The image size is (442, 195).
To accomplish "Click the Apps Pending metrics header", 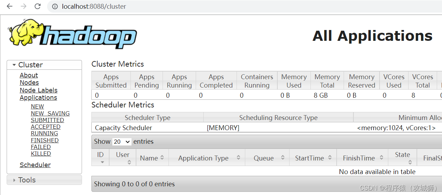I will pos(147,81).
